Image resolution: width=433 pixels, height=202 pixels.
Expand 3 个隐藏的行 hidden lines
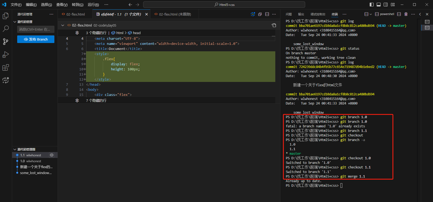pos(96,33)
